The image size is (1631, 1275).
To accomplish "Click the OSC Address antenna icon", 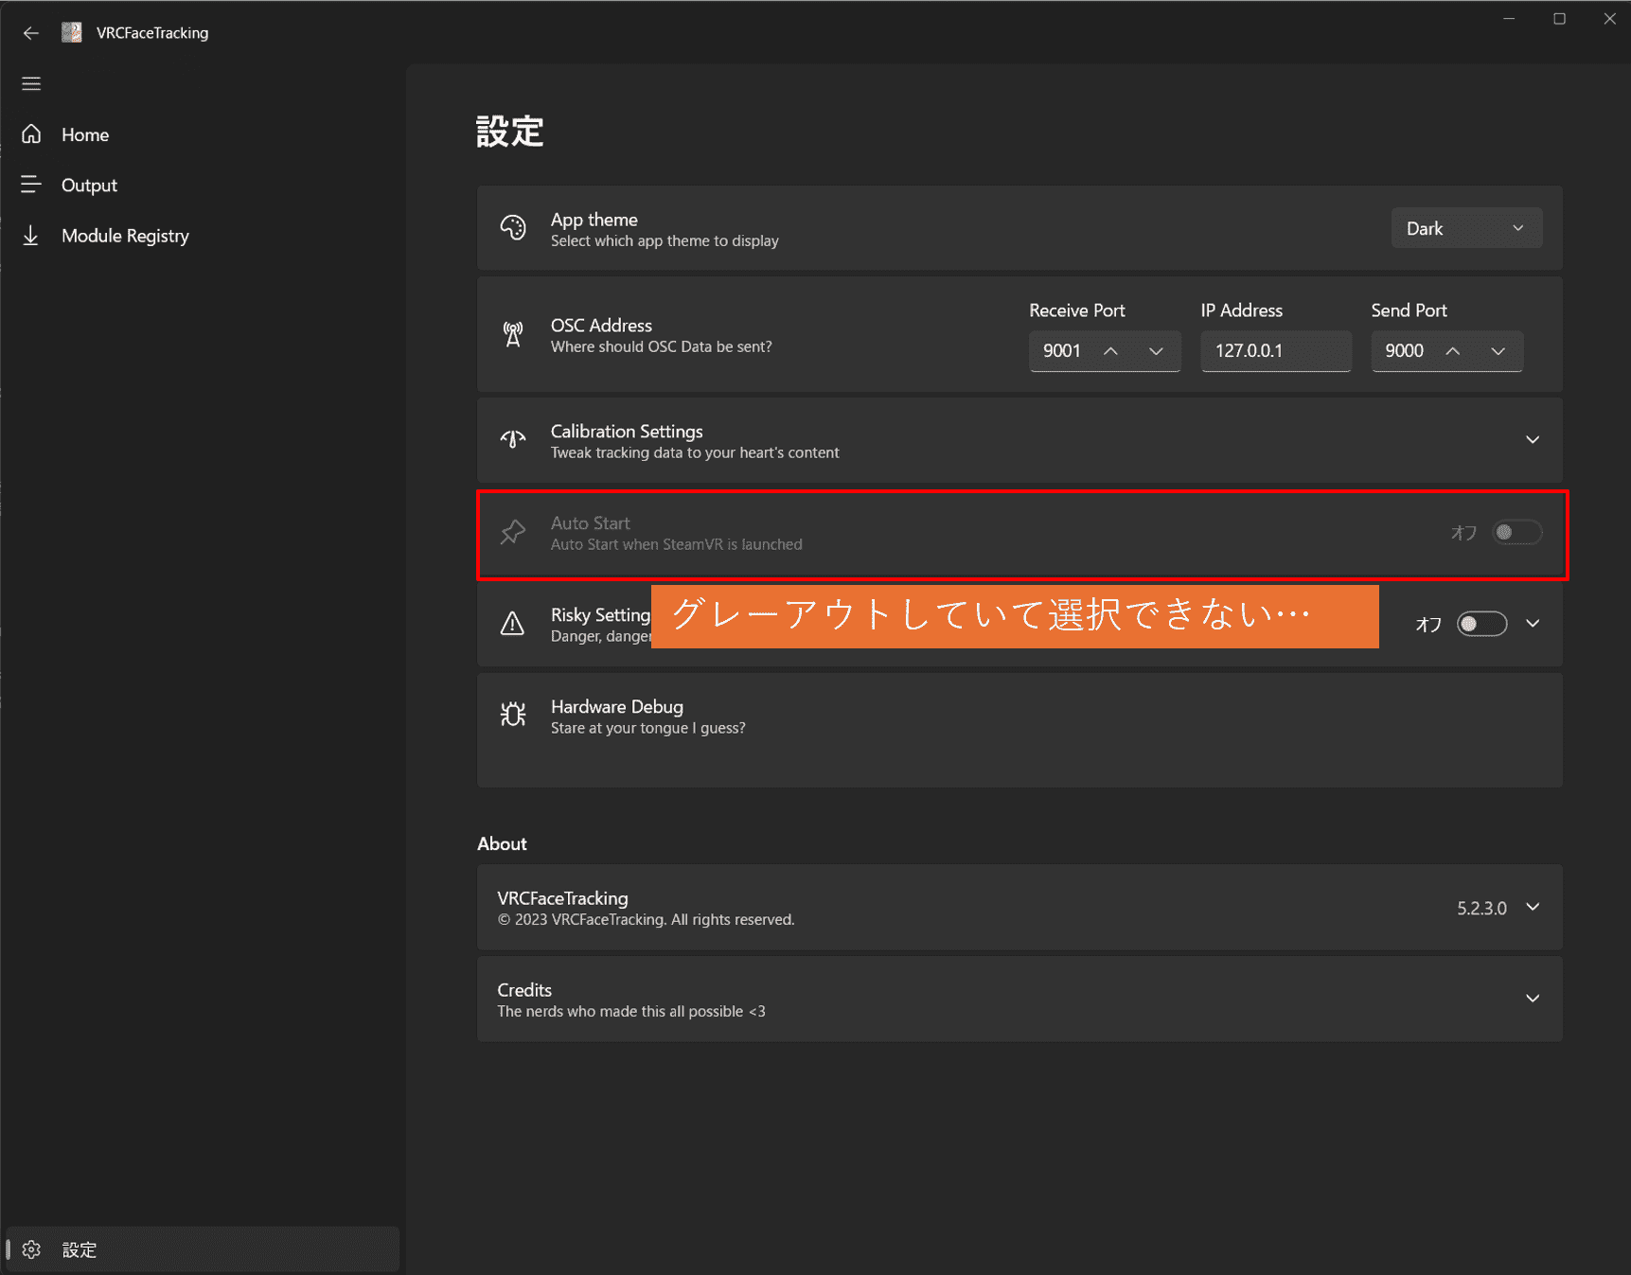I will (x=513, y=334).
